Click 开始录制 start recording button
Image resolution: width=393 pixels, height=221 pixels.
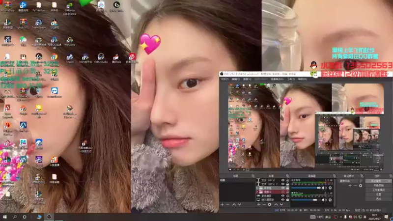coord(378,186)
